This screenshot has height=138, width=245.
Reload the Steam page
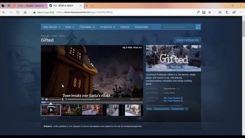[x=18, y=12]
